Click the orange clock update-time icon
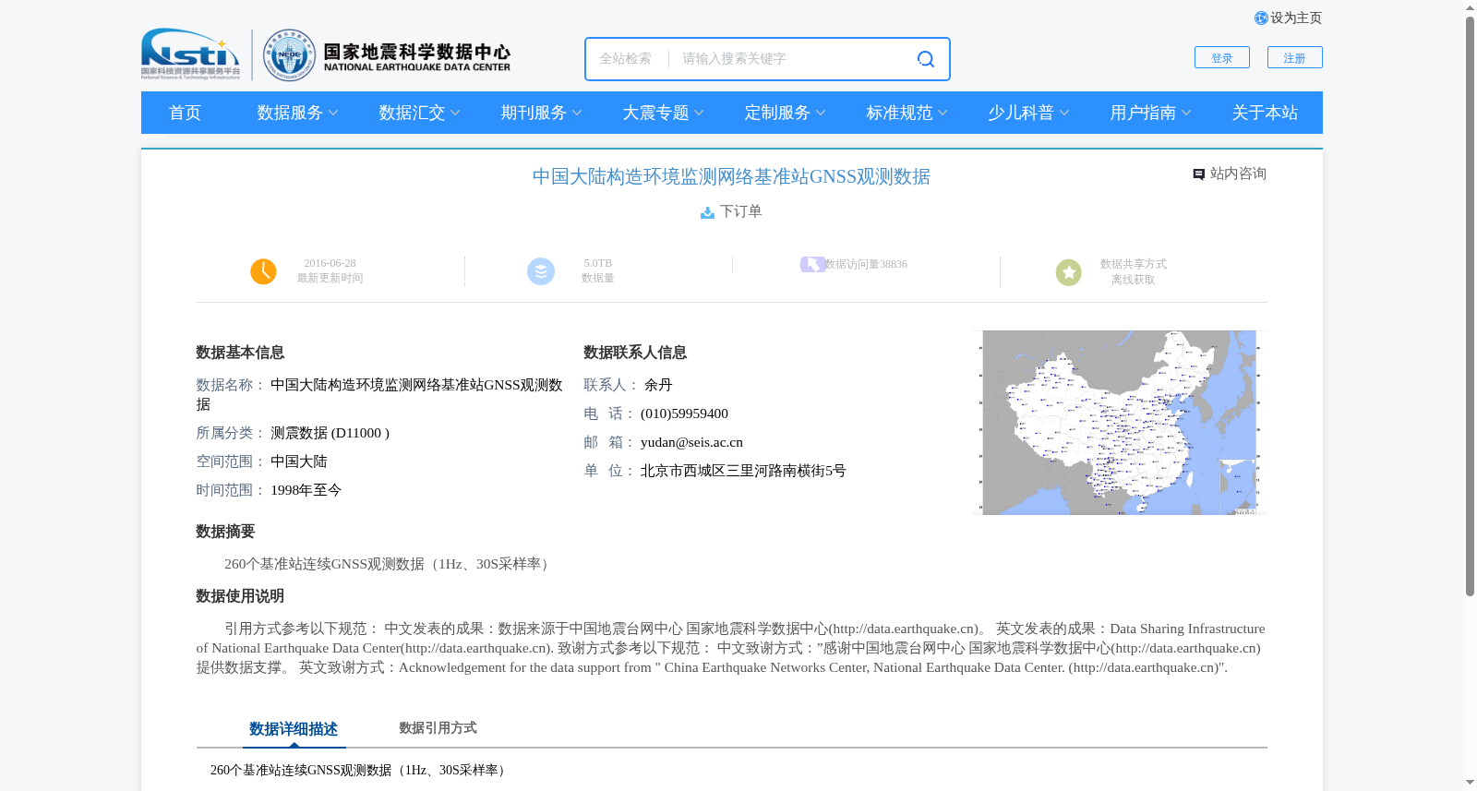This screenshot has height=791, width=1477. coord(263,271)
